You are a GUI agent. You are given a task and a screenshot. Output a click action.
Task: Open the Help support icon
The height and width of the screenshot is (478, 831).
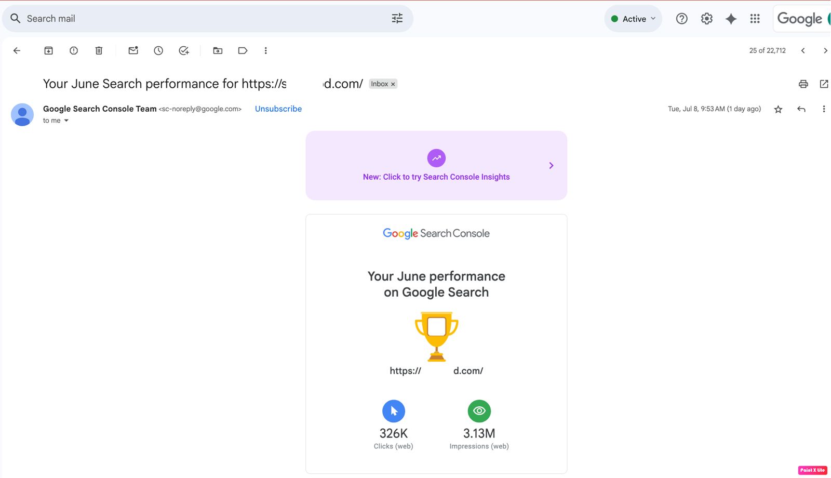(681, 19)
